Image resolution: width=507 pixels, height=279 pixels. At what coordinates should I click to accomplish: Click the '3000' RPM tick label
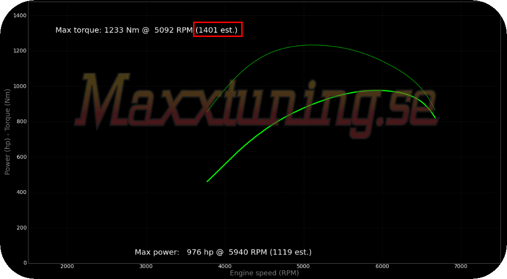point(146,267)
